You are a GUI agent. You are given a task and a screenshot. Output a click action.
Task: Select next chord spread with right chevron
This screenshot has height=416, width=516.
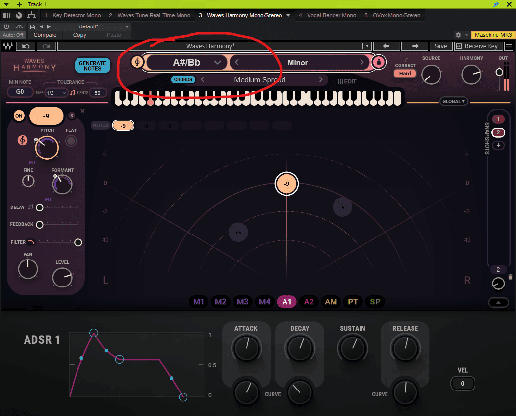(321, 79)
